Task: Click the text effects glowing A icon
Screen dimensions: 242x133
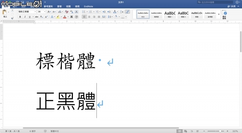Action: click(52, 17)
